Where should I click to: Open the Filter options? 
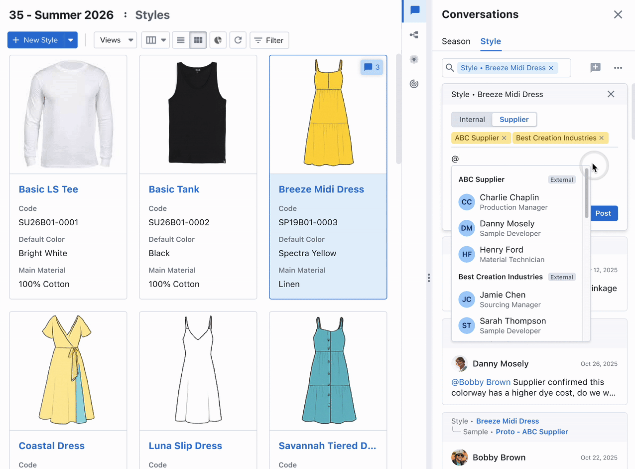click(269, 40)
